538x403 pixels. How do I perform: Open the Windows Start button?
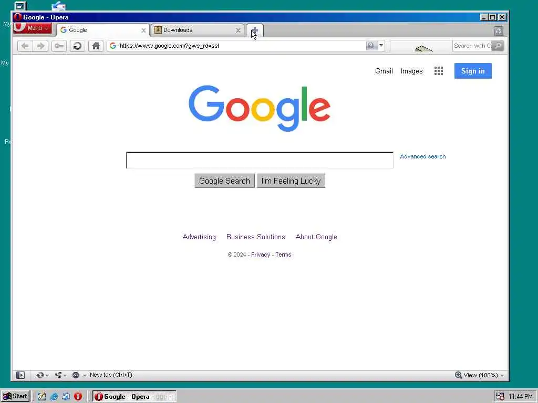point(15,397)
